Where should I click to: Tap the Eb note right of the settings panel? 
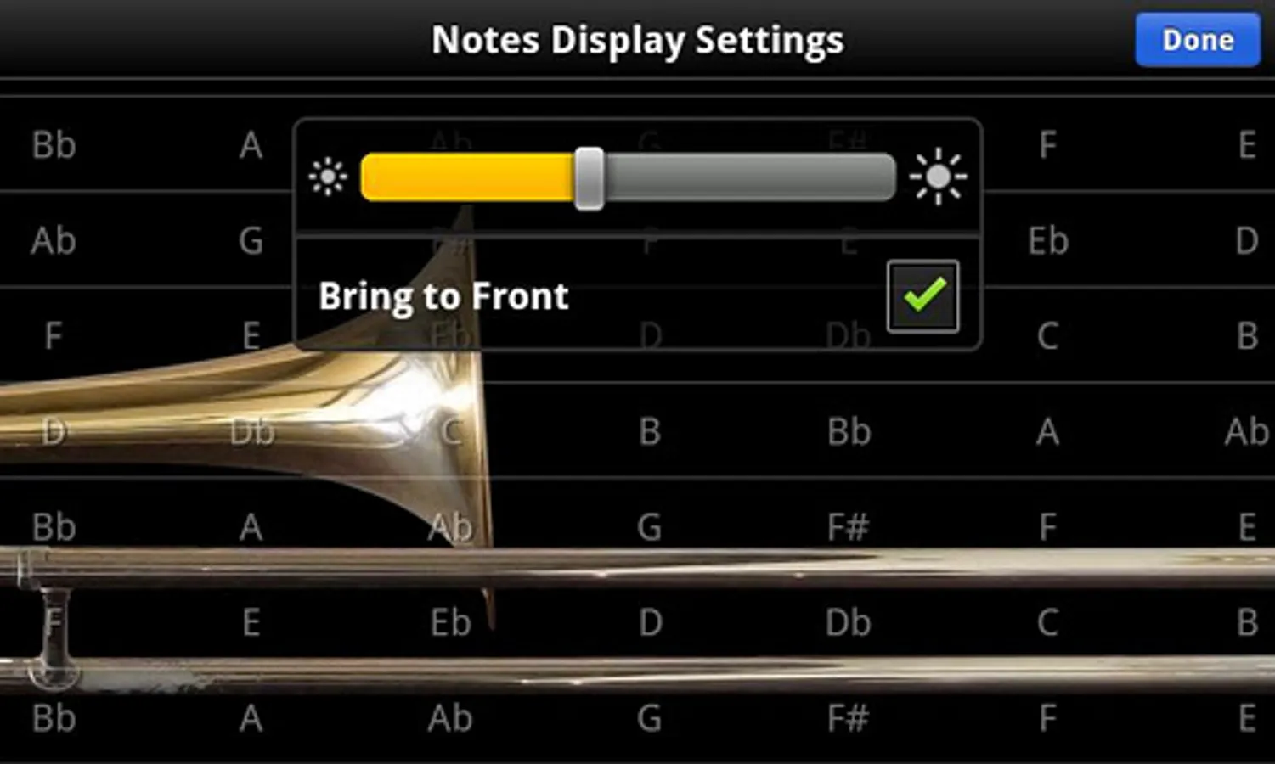(x=1048, y=241)
